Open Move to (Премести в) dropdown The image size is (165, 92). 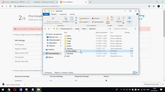point(85,18)
